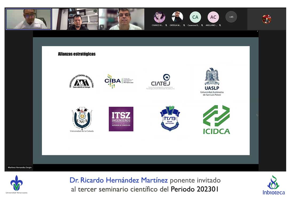The width and height of the screenshot is (291, 203).
Task: Toggle muted mic icon beside Casanova B...
Action: click(202, 25)
